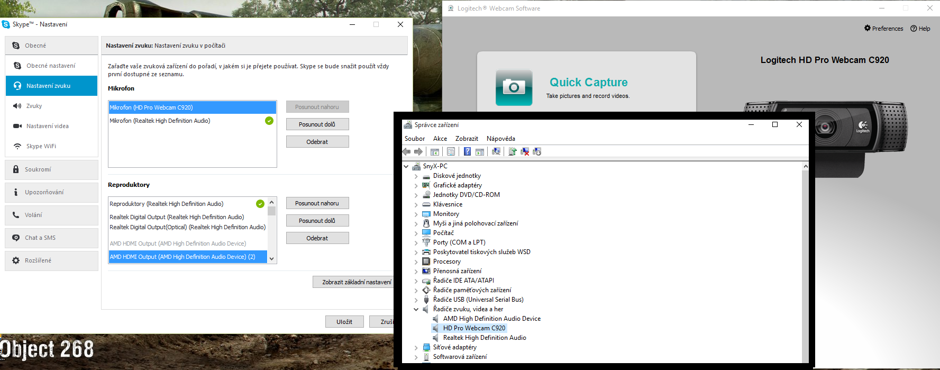Expand Řadiče USB (Universal Serial Bus) node
The width and height of the screenshot is (940, 370).
(x=416, y=300)
